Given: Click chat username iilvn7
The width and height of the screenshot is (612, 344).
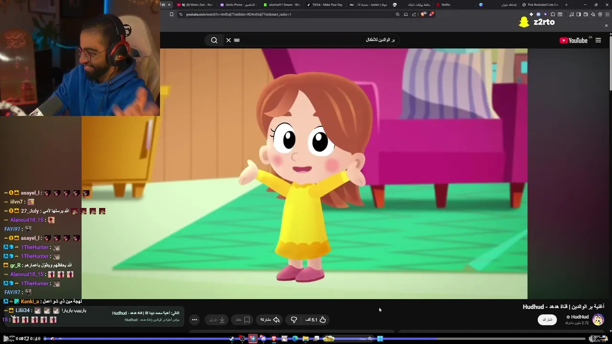Looking at the screenshot, I should (x=16, y=202).
